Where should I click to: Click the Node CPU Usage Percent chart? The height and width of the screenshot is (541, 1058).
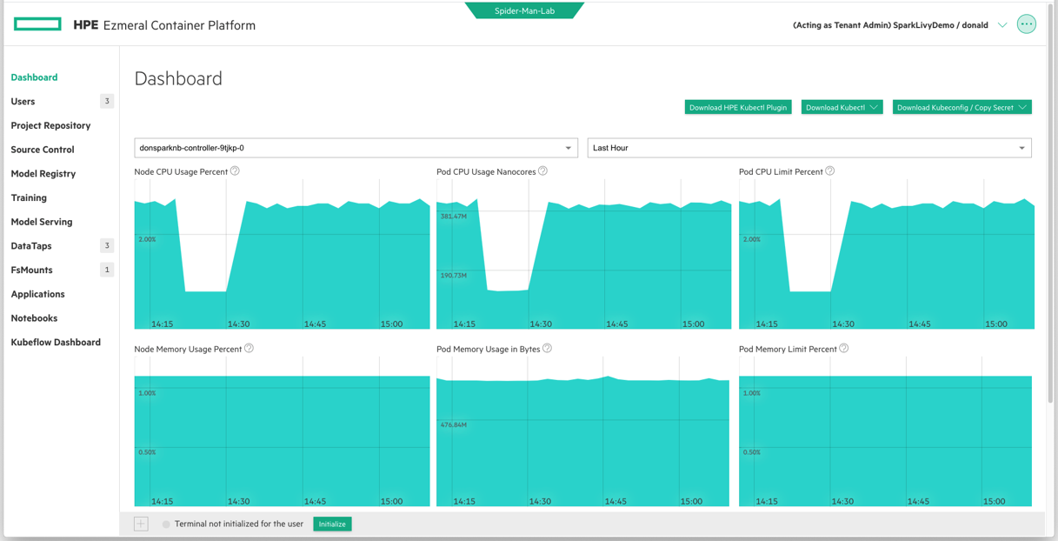(x=282, y=254)
